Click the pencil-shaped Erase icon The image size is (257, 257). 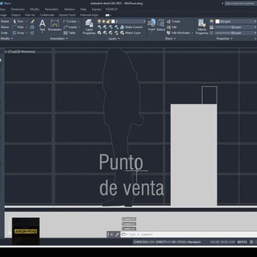(32, 21)
